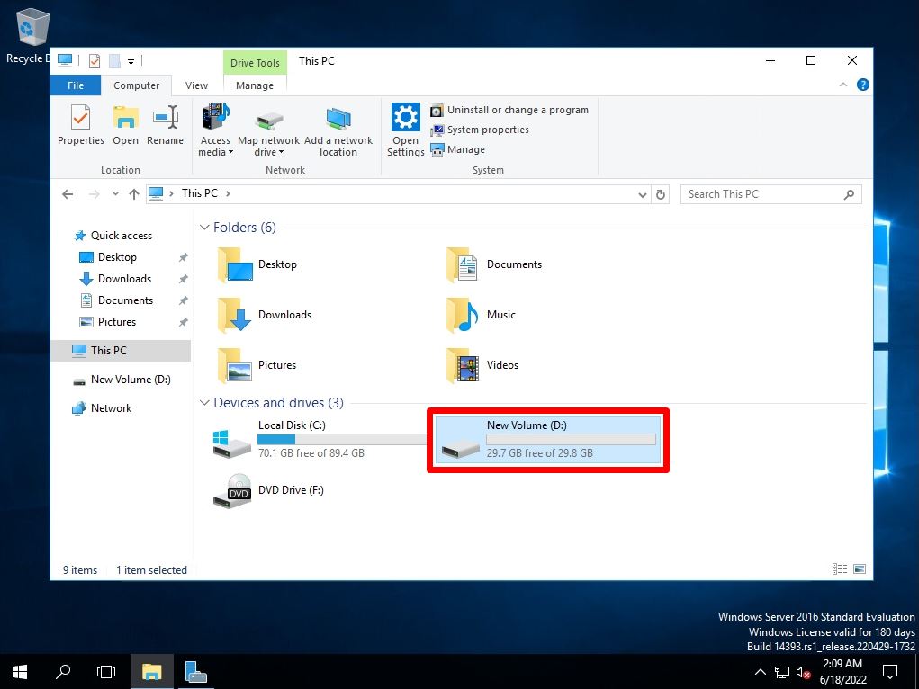This screenshot has width=919, height=689.
Task: Open the View ribbon tab
Action: tap(196, 85)
